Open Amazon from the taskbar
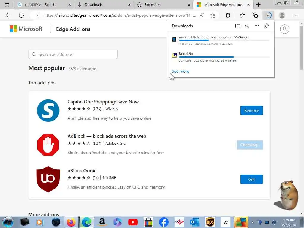Viewport: 304px width, 228px height. coord(102,222)
